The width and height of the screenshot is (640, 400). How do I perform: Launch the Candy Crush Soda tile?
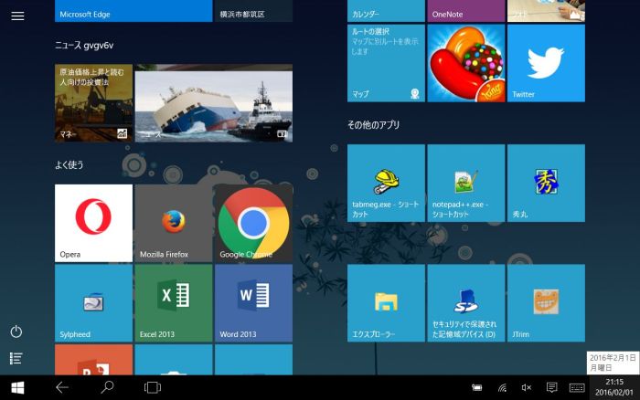point(465,63)
